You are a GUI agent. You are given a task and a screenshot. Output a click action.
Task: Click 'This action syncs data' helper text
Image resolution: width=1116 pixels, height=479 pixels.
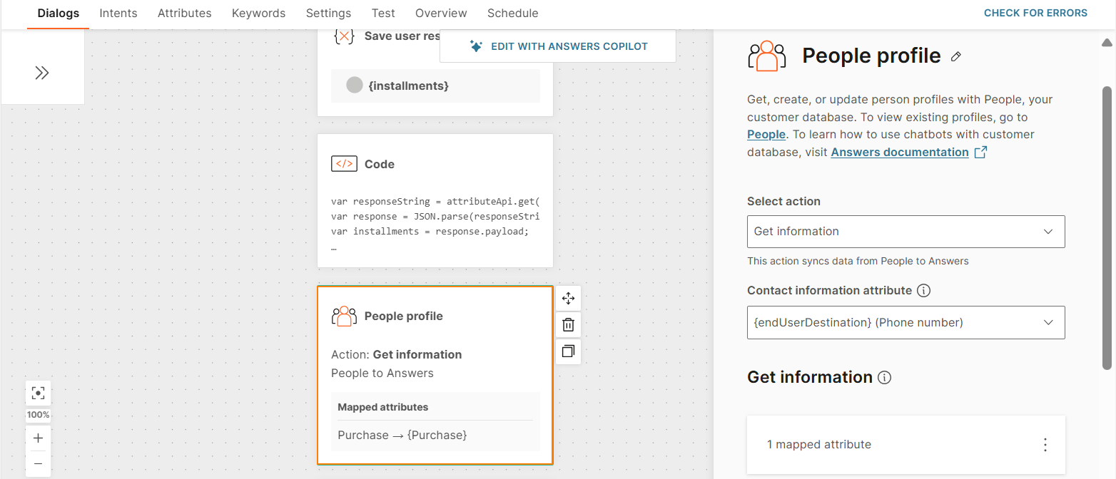click(x=858, y=261)
